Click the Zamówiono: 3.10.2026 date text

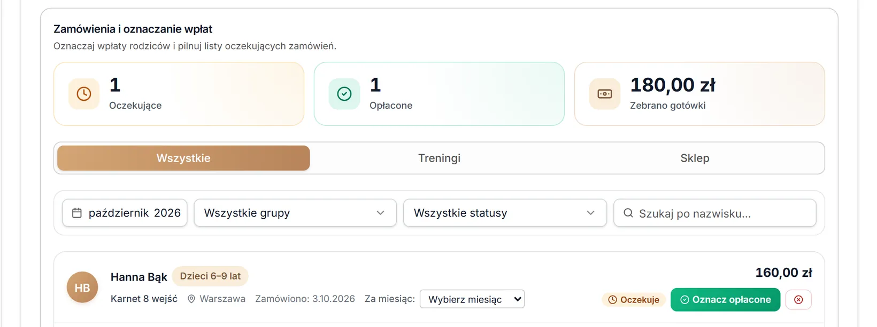coord(305,299)
